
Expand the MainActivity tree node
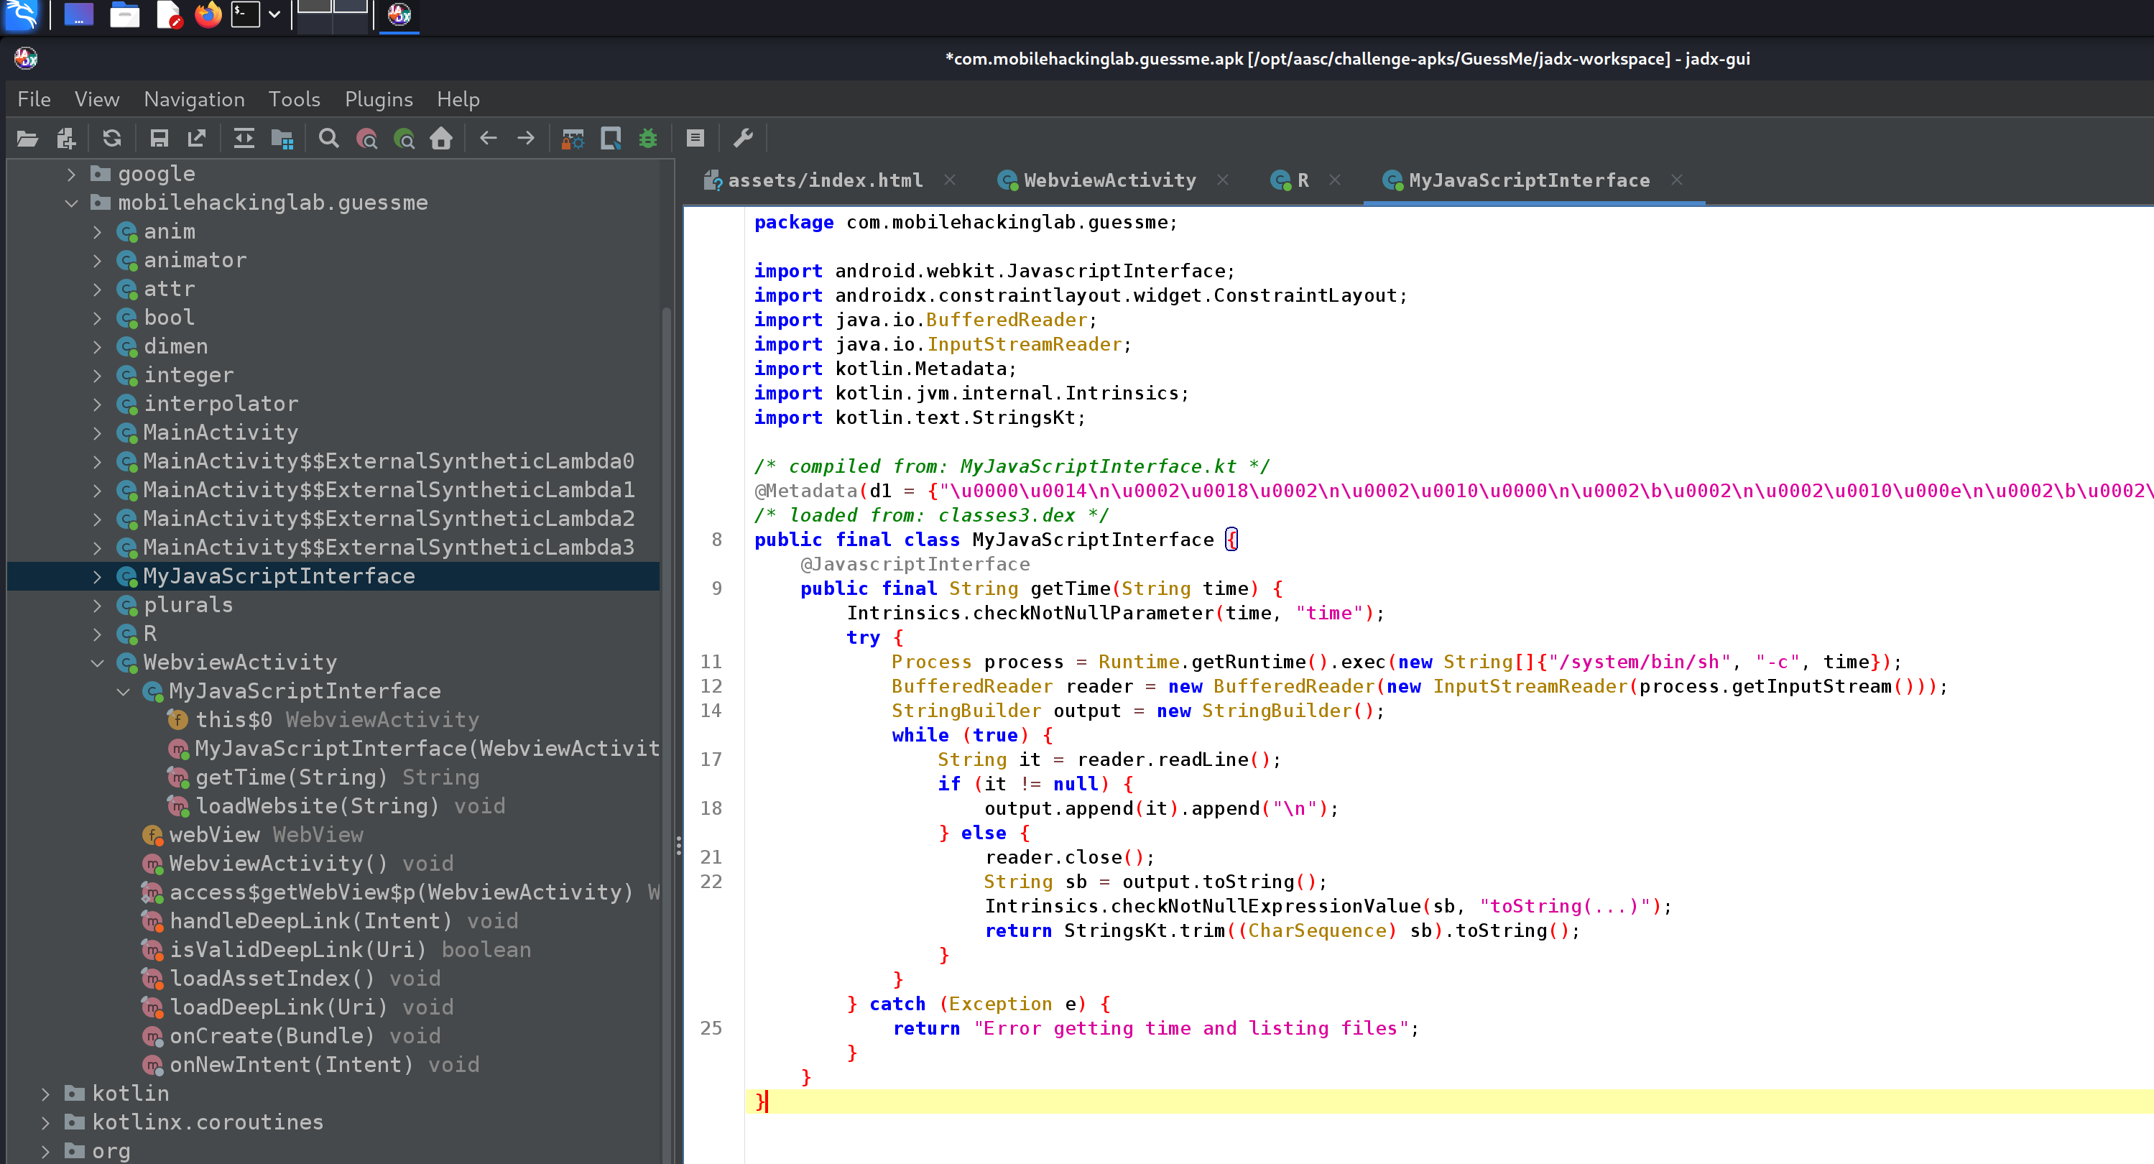click(x=97, y=433)
